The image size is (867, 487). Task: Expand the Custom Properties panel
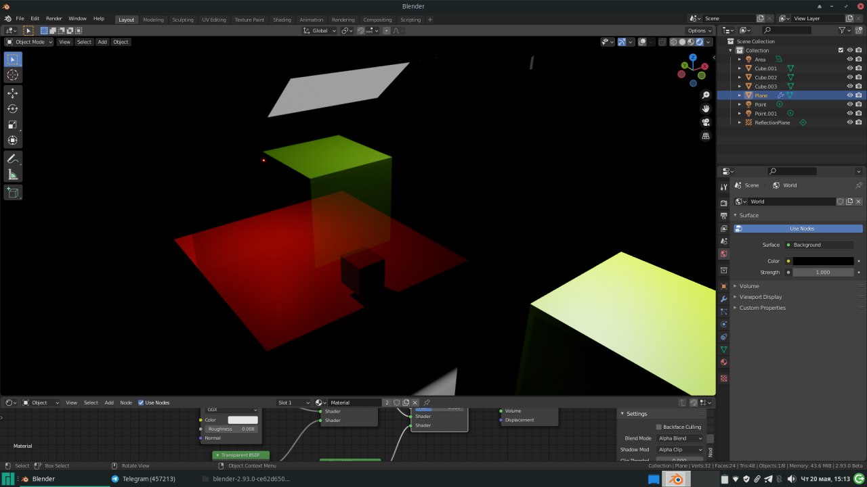coord(762,308)
